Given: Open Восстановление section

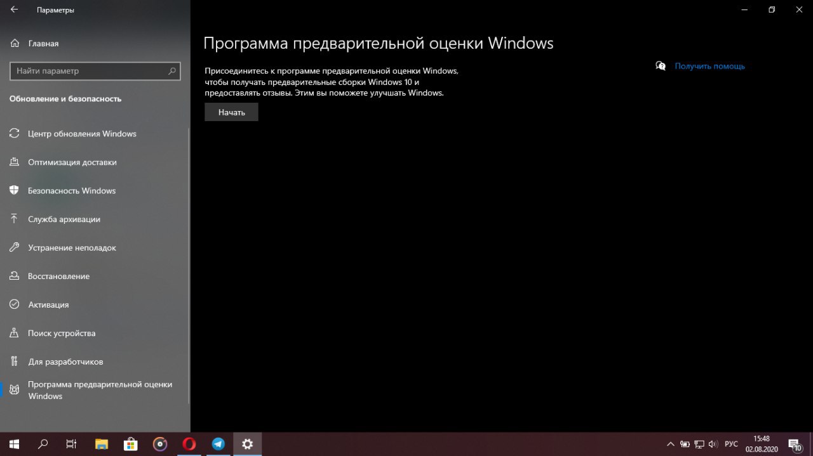Looking at the screenshot, I should [95, 277].
